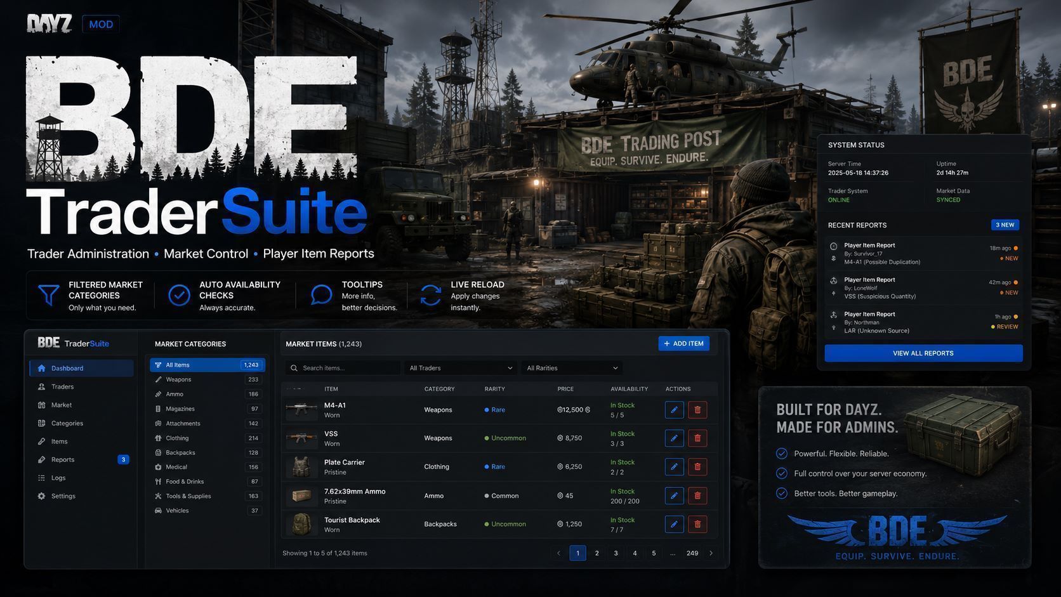Select the Clothing market category
This screenshot has height=597, width=1061.
(x=207, y=438)
